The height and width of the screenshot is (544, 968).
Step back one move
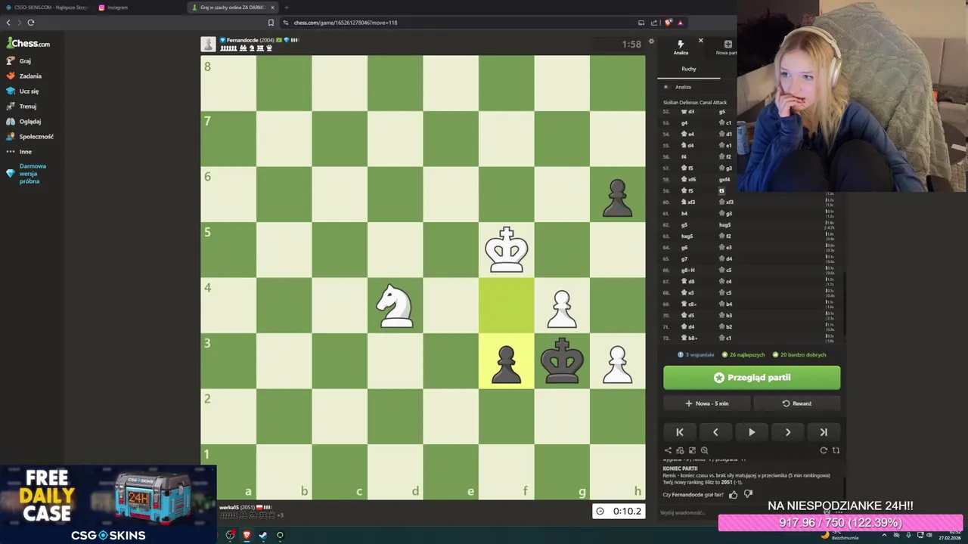tap(715, 432)
